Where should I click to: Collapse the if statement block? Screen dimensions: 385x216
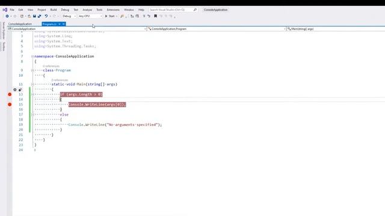coord(32,94)
